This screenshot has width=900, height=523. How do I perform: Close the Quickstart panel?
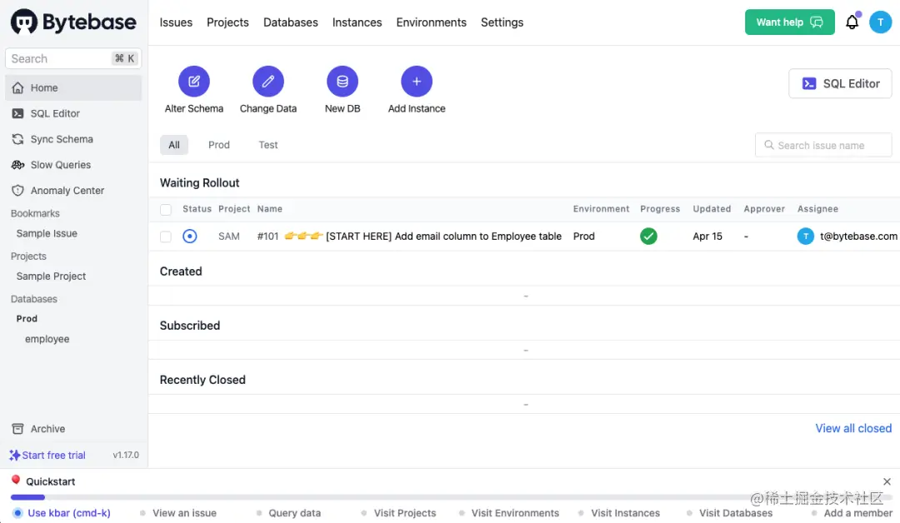(887, 481)
